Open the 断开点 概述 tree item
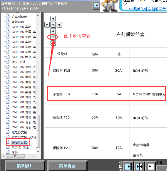The height and width of the screenshot is (171, 167). click(x=20, y=147)
